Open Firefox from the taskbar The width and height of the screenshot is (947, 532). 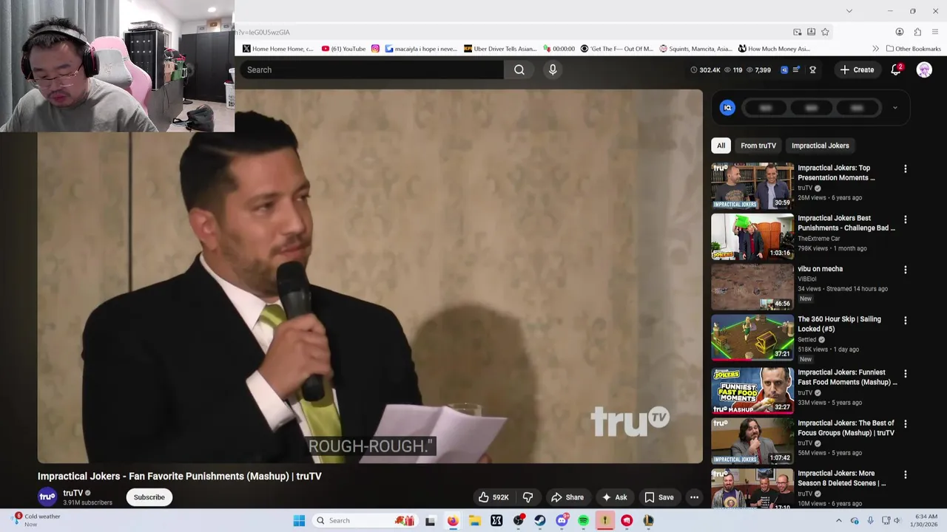pos(453,520)
